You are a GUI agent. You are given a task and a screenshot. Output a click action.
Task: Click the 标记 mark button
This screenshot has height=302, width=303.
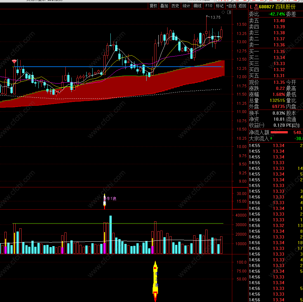[220, 6]
